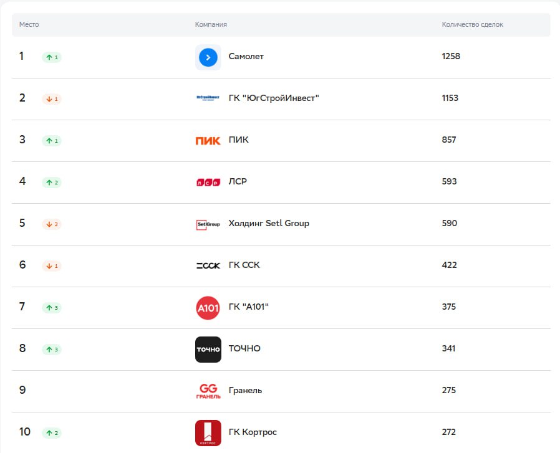Click the down-2 badge for Setl Group

coord(52,224)
